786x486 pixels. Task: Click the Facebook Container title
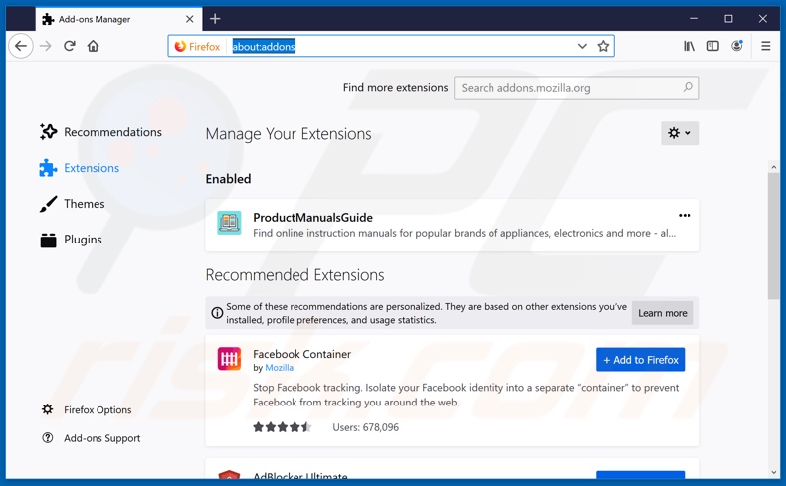(x=301, y=354)
